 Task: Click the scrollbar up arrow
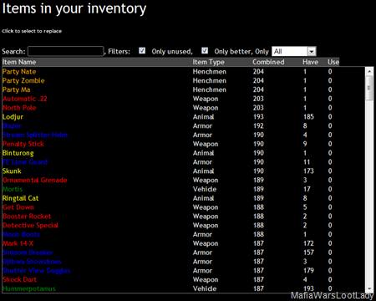(369, 71)
